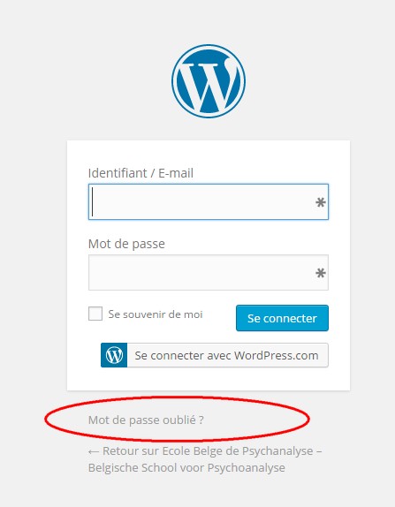The width and height of the screenshot is (395, 507).
Task: Click the large WordPress logo above the form
Action: point(209,81)
